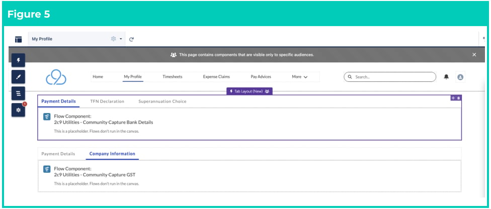This screenshot has width=491, height=209.
Task: Click the refresh page icon
Action: [x=131, y=39]
